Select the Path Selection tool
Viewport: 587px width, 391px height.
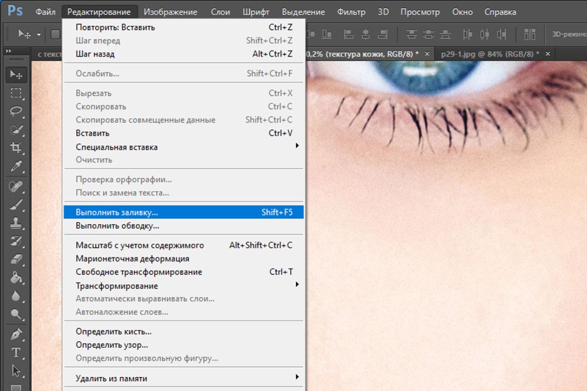coord(16,371)
